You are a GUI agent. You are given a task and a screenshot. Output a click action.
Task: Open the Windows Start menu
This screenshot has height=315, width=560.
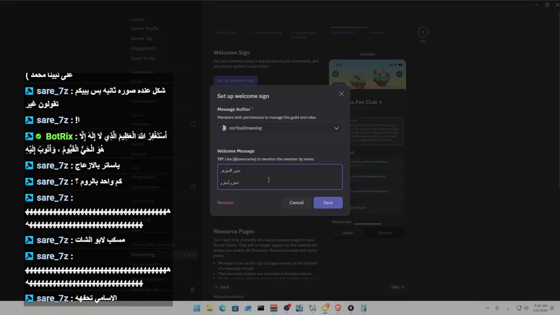click(x=197, y=308)
